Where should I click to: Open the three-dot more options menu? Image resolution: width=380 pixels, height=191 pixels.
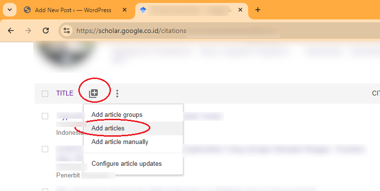pyautogui.click(x=117, y=94)
